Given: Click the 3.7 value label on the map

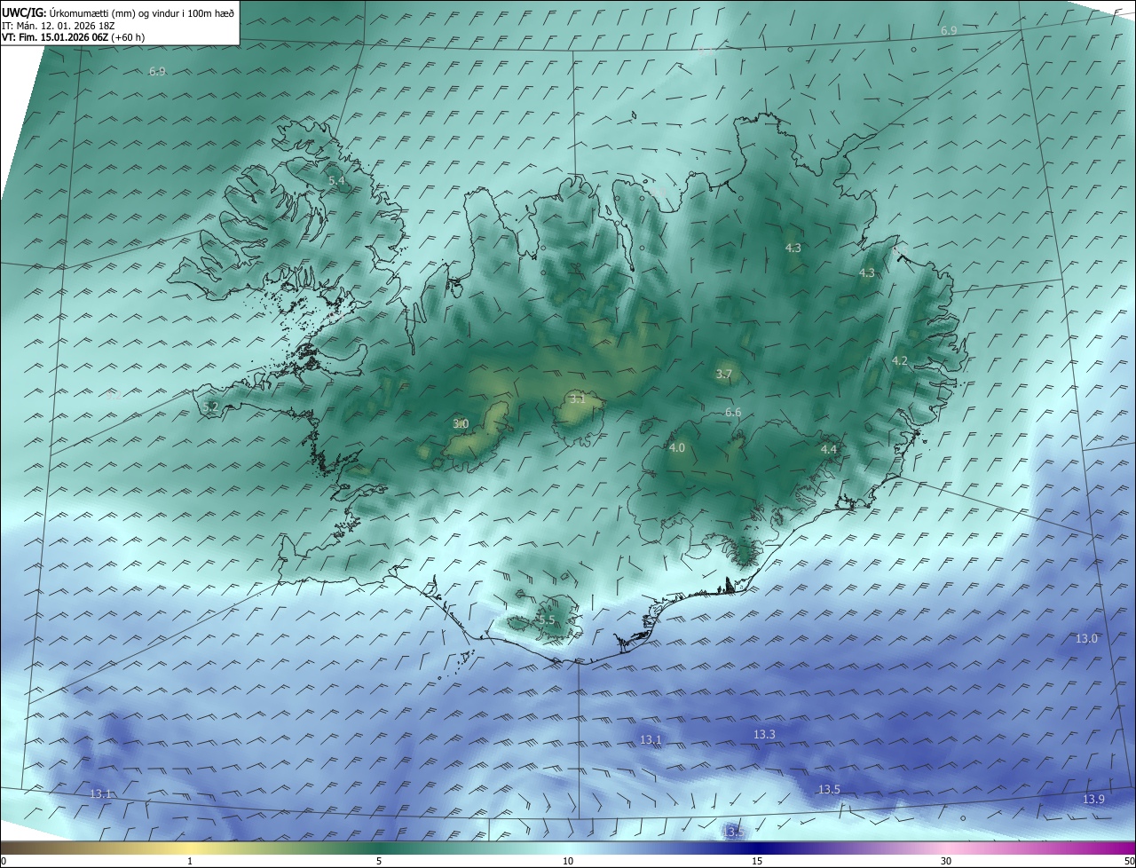Looking at the screenshot, I should click(723, 375).
